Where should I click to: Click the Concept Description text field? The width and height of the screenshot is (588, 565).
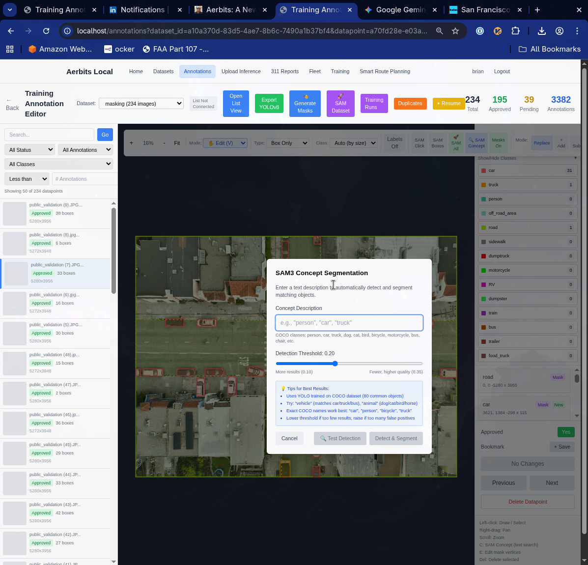tap(349, 323)
